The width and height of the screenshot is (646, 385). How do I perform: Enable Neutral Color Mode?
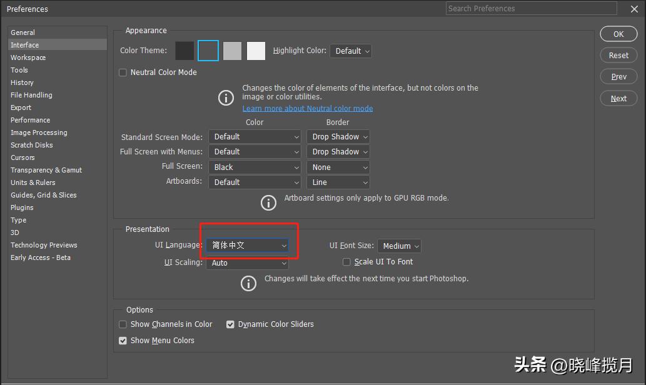click(x=123, y=72)
